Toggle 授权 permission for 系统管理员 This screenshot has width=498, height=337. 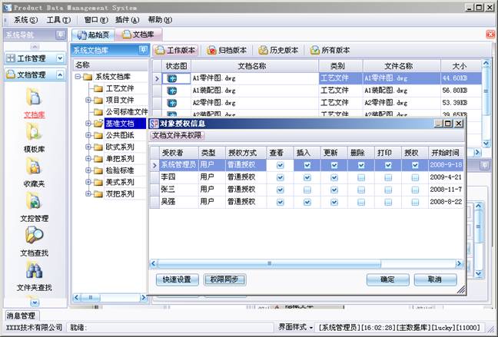click(x=415, y=165)
